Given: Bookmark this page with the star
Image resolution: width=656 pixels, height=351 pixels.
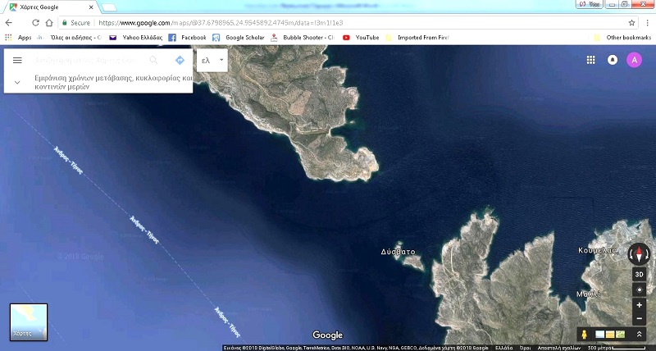Looking at the screenshot, I should [631, 22].
